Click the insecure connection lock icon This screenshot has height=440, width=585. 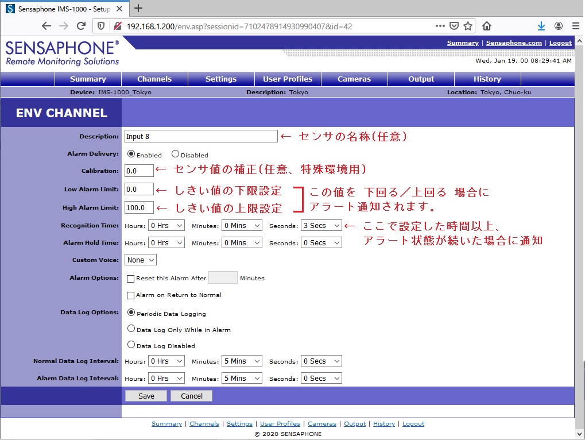pyautogui.click(x=118, y=26)
